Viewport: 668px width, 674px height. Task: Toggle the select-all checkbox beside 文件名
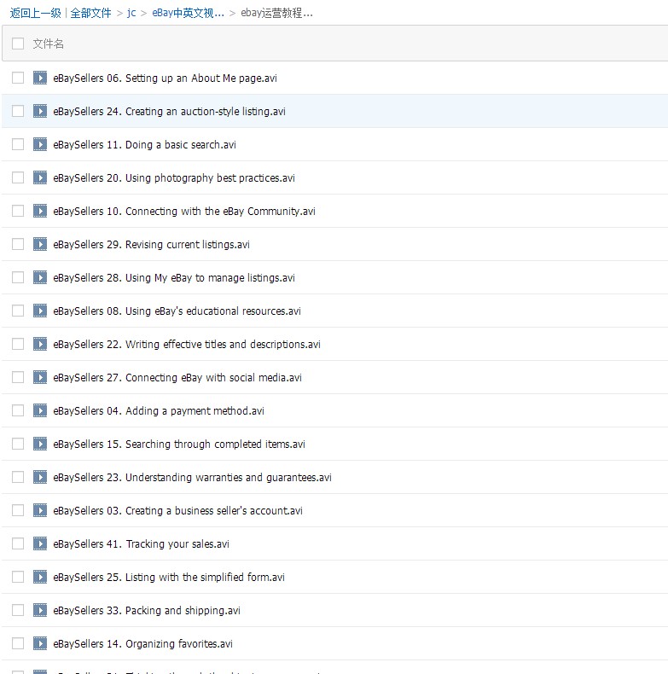coord(18,44)
